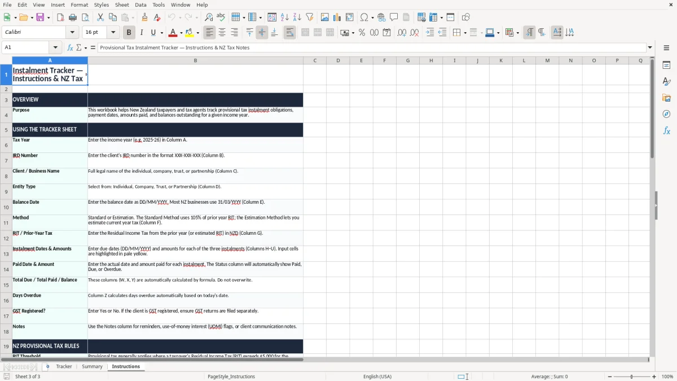The image size is (677, 381).
Task: Open the Sheet menu
Action: [x=122, y=5]
